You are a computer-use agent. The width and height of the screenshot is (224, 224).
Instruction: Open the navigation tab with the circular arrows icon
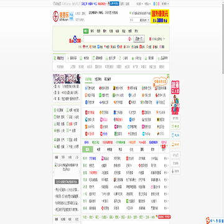(124, 58)
